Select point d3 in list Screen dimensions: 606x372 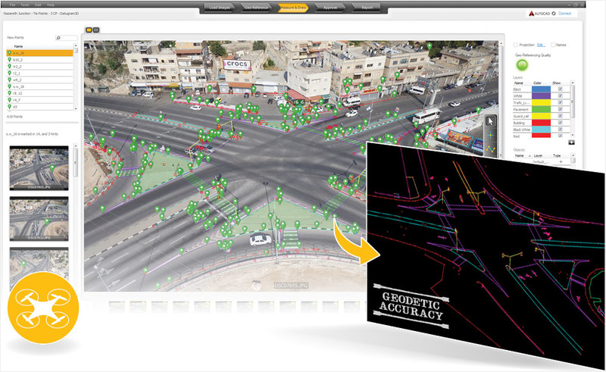39,107
